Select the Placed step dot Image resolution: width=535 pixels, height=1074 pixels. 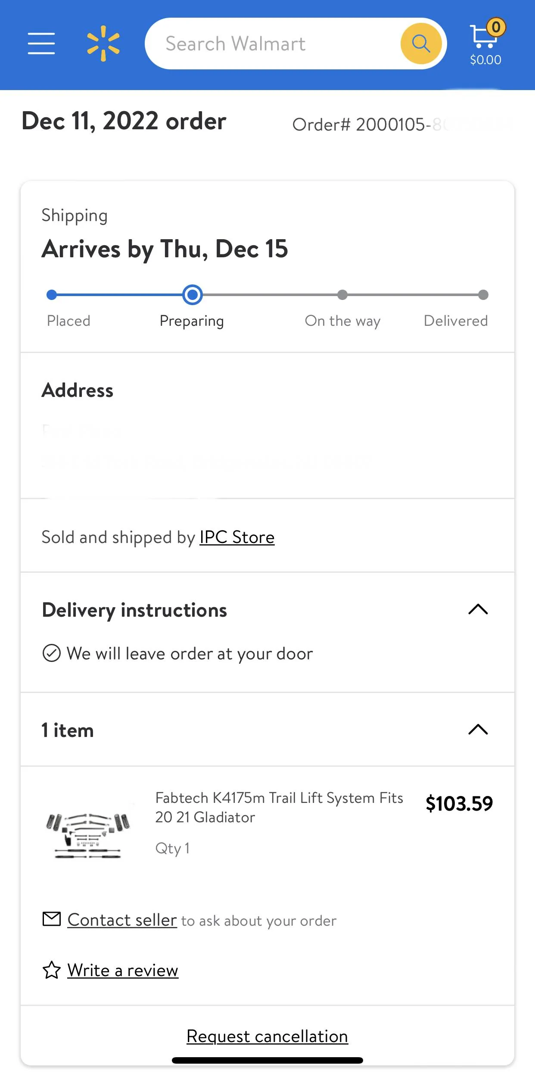(52, 295)
